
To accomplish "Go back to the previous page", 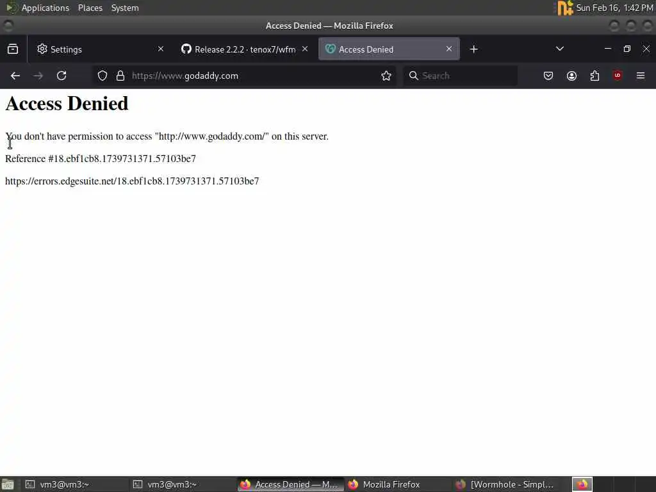I will (x=15, y=76).
